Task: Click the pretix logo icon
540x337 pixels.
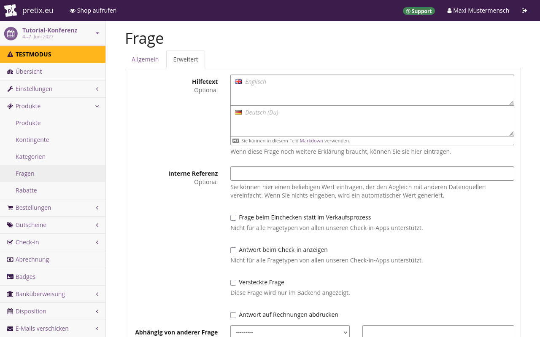Action: click(x=11, y=11)
